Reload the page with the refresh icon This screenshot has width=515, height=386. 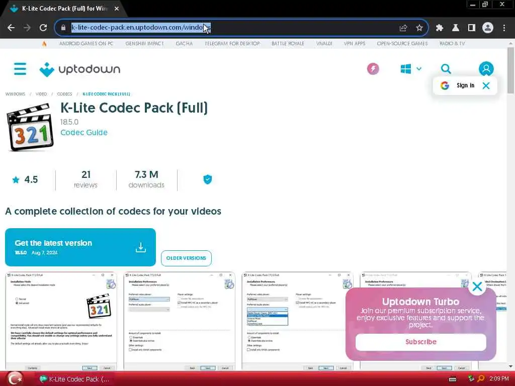[43, 28]
